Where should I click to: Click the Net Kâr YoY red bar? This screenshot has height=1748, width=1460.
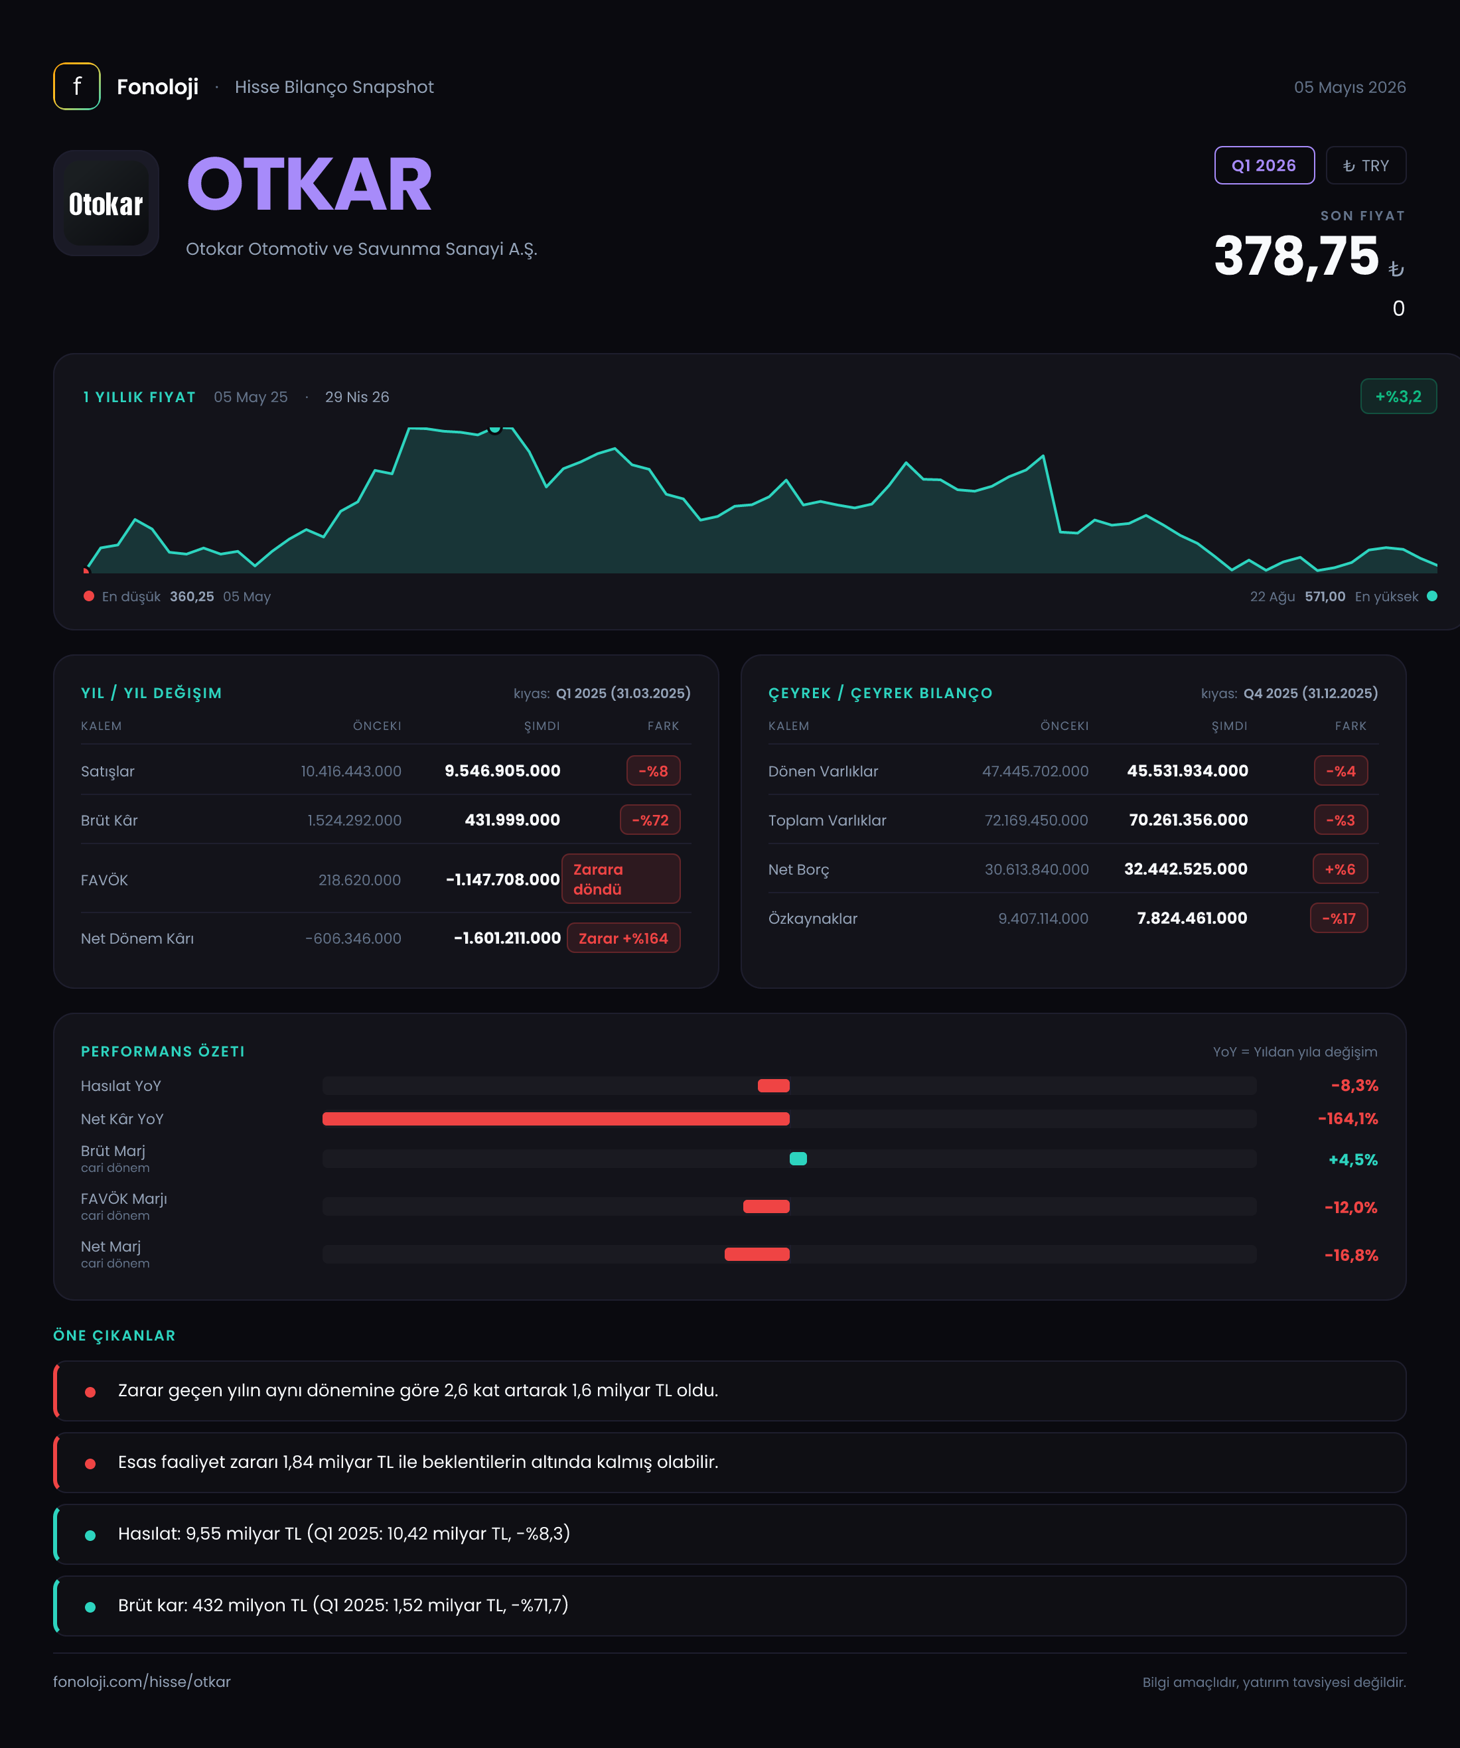click(x=556, y=1119)
